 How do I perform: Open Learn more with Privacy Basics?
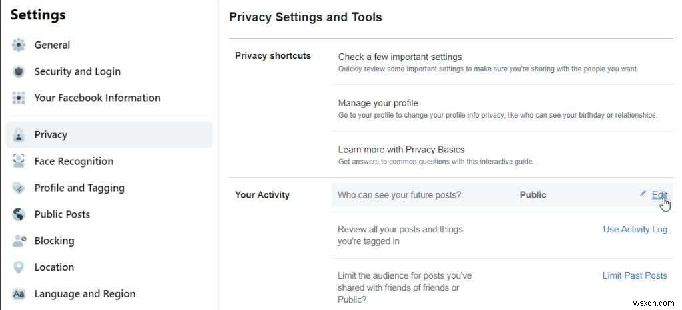401,150
